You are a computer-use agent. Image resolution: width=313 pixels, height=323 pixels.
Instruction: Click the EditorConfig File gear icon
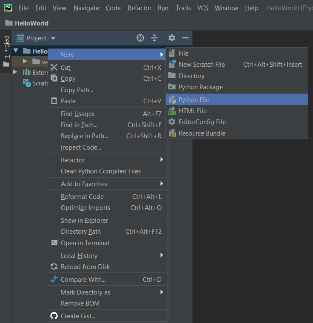172,122
